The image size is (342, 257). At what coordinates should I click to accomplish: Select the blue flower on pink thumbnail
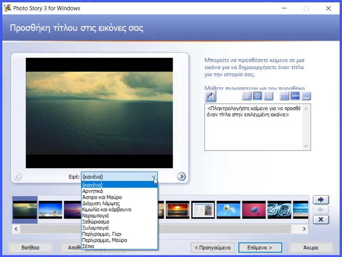click(x=254, y=210)
